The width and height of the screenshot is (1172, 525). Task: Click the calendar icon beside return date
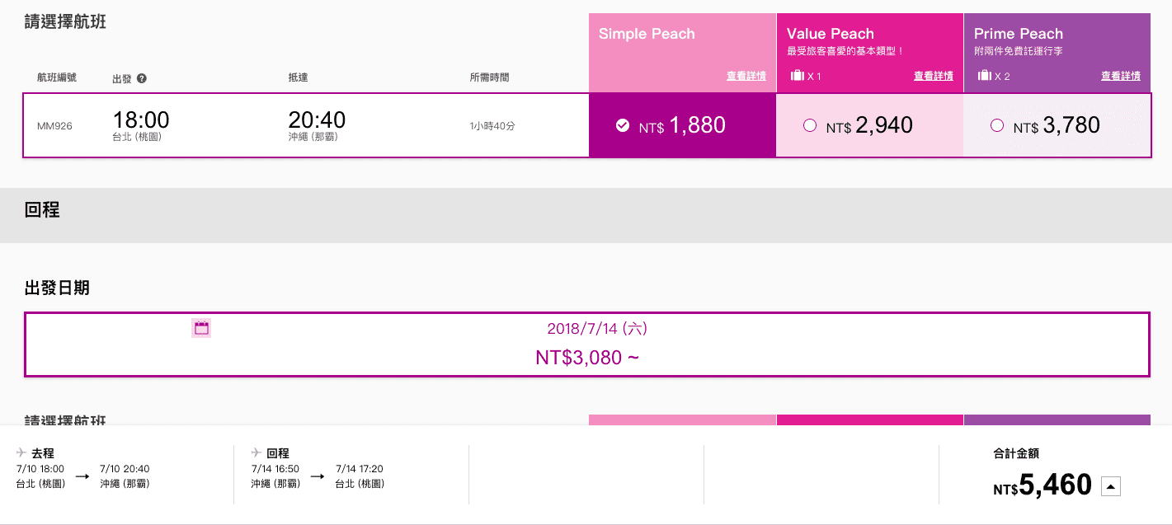(201, 328)
